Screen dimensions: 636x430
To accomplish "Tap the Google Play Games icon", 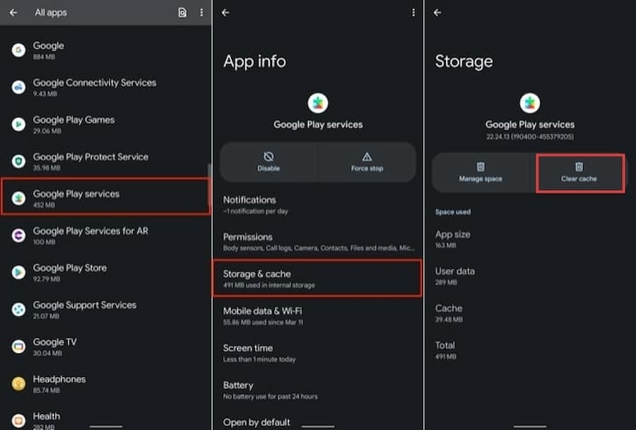I will pyautogui.click(x=18, y=124).
